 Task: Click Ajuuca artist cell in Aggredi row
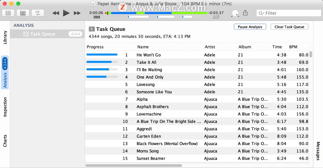click(211, 129)
